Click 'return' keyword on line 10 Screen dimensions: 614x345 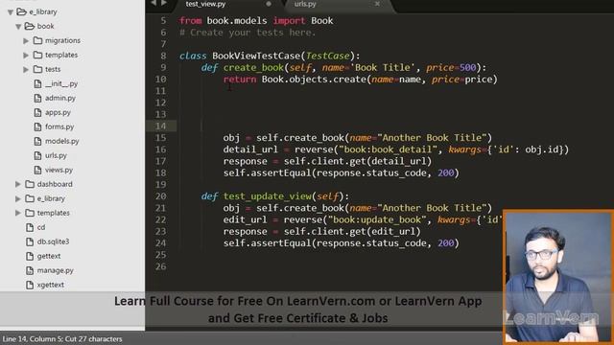[x=240, y=79]
